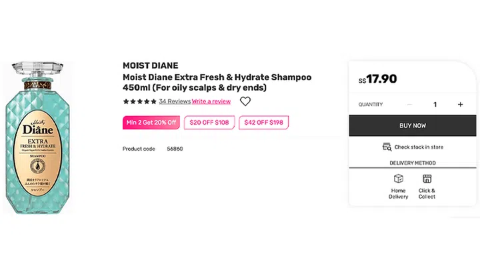
Task: Select the Min 2 Get 20% Off badge
Action: (x=151, y=123)
